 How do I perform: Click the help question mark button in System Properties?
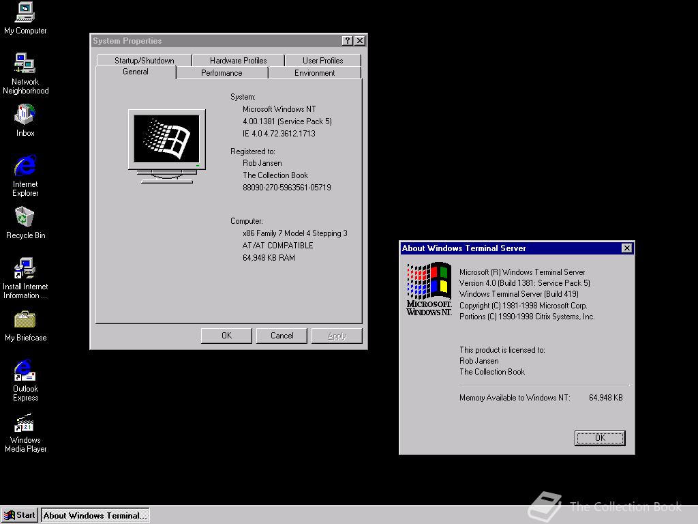coord(348,40)
